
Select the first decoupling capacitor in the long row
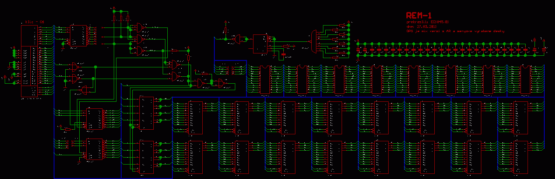point(358,49)
